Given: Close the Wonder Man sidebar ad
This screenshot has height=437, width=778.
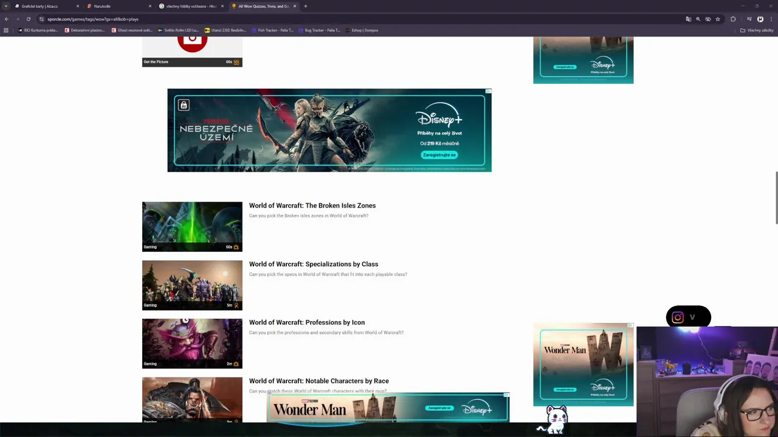Looking at the screenshot, I should pos(630,326).
